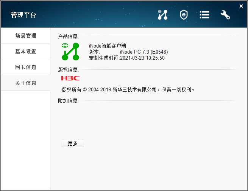Viewport: 248px width, 191px height.
Task: Click the green iNode product logo
Action: coord(70,51)
